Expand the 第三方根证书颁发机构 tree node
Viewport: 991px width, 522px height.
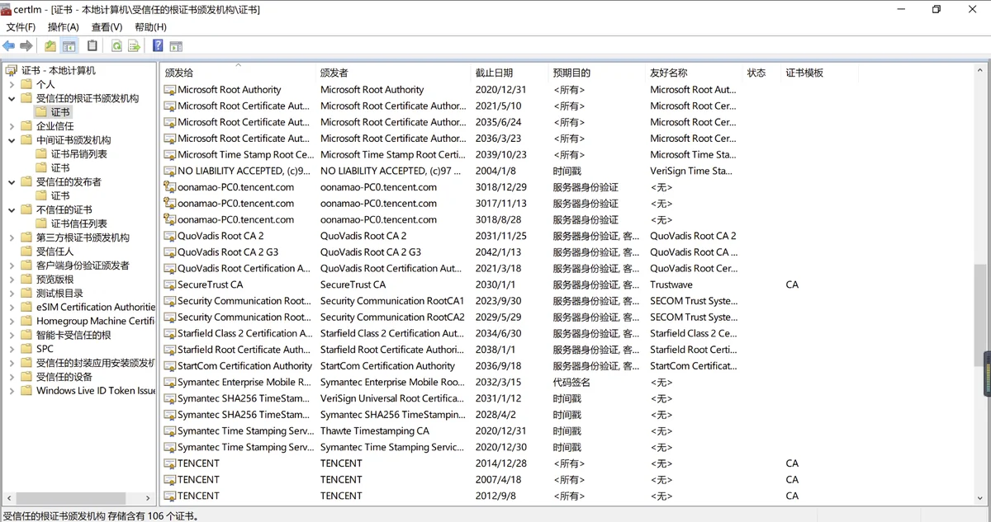point(12,237)
